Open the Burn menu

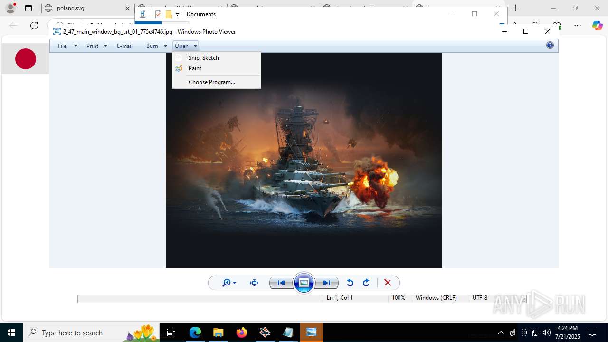152,46
